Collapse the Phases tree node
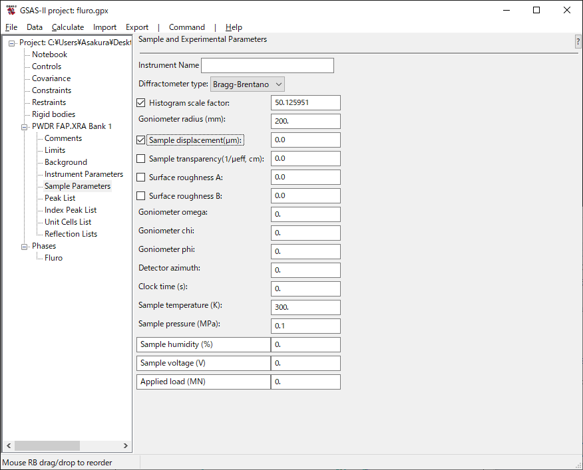This screenshot has height=470, width=583. 25,246
